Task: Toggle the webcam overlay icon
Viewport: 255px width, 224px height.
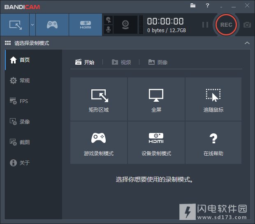Action: tap(125, 25)
